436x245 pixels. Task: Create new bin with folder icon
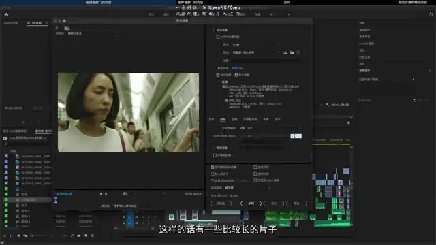pyautogui.click(x=79, y=235)
